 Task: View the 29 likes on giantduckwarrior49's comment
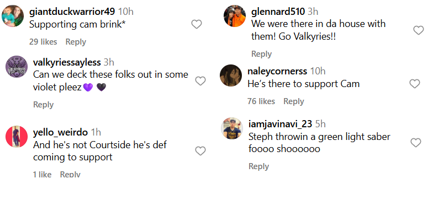pyautogui.click(x=43, y=42)
